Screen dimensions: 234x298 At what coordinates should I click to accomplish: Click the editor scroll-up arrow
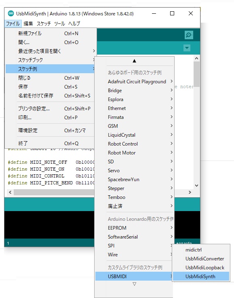[196, 58]
